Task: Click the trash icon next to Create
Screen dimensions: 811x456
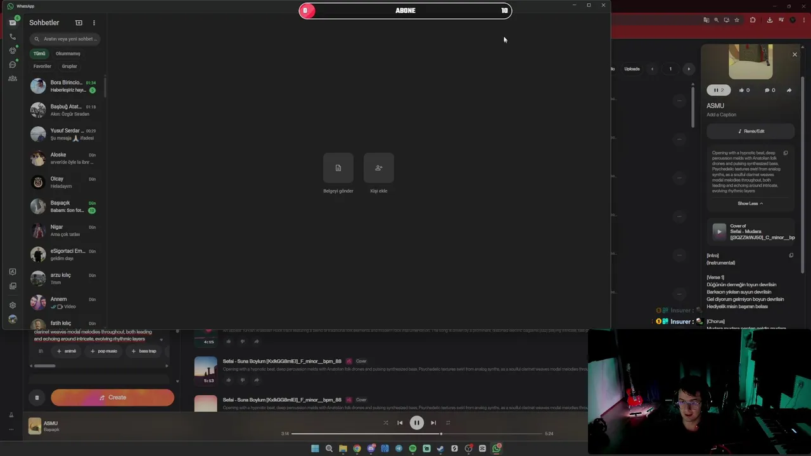Action: [x=37, y=398]
